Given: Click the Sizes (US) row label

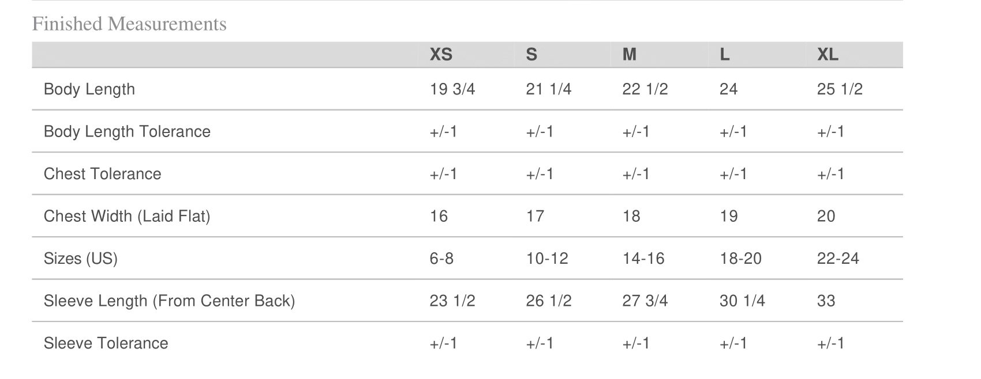Looking at the screenshot, I should pyautogui.click(x=81, y=259).
